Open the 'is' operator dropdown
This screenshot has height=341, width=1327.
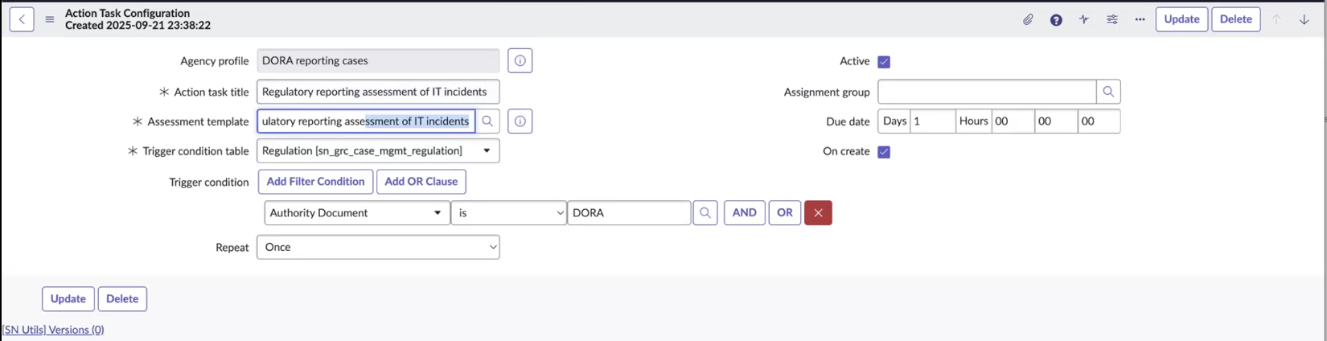[508, 213]
